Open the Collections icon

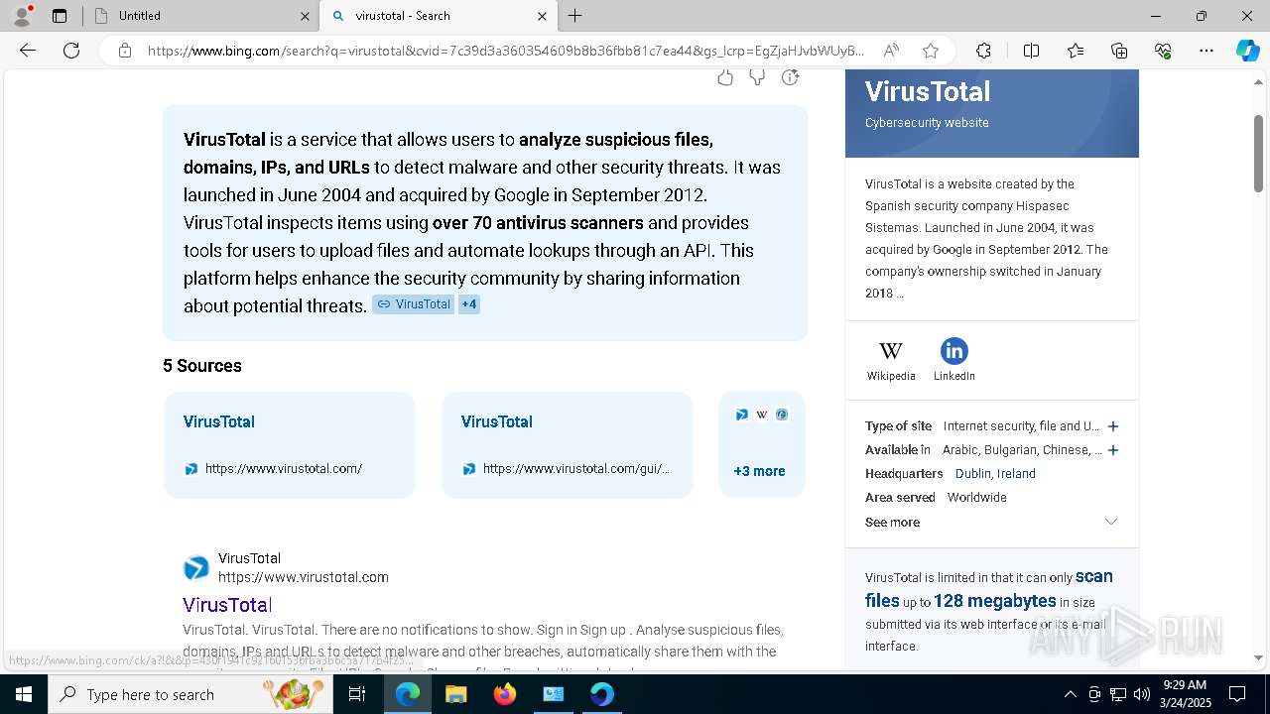(1119, 51)
